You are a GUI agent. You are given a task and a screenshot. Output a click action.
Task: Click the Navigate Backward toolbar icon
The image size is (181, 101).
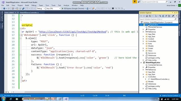click(4, 9)
